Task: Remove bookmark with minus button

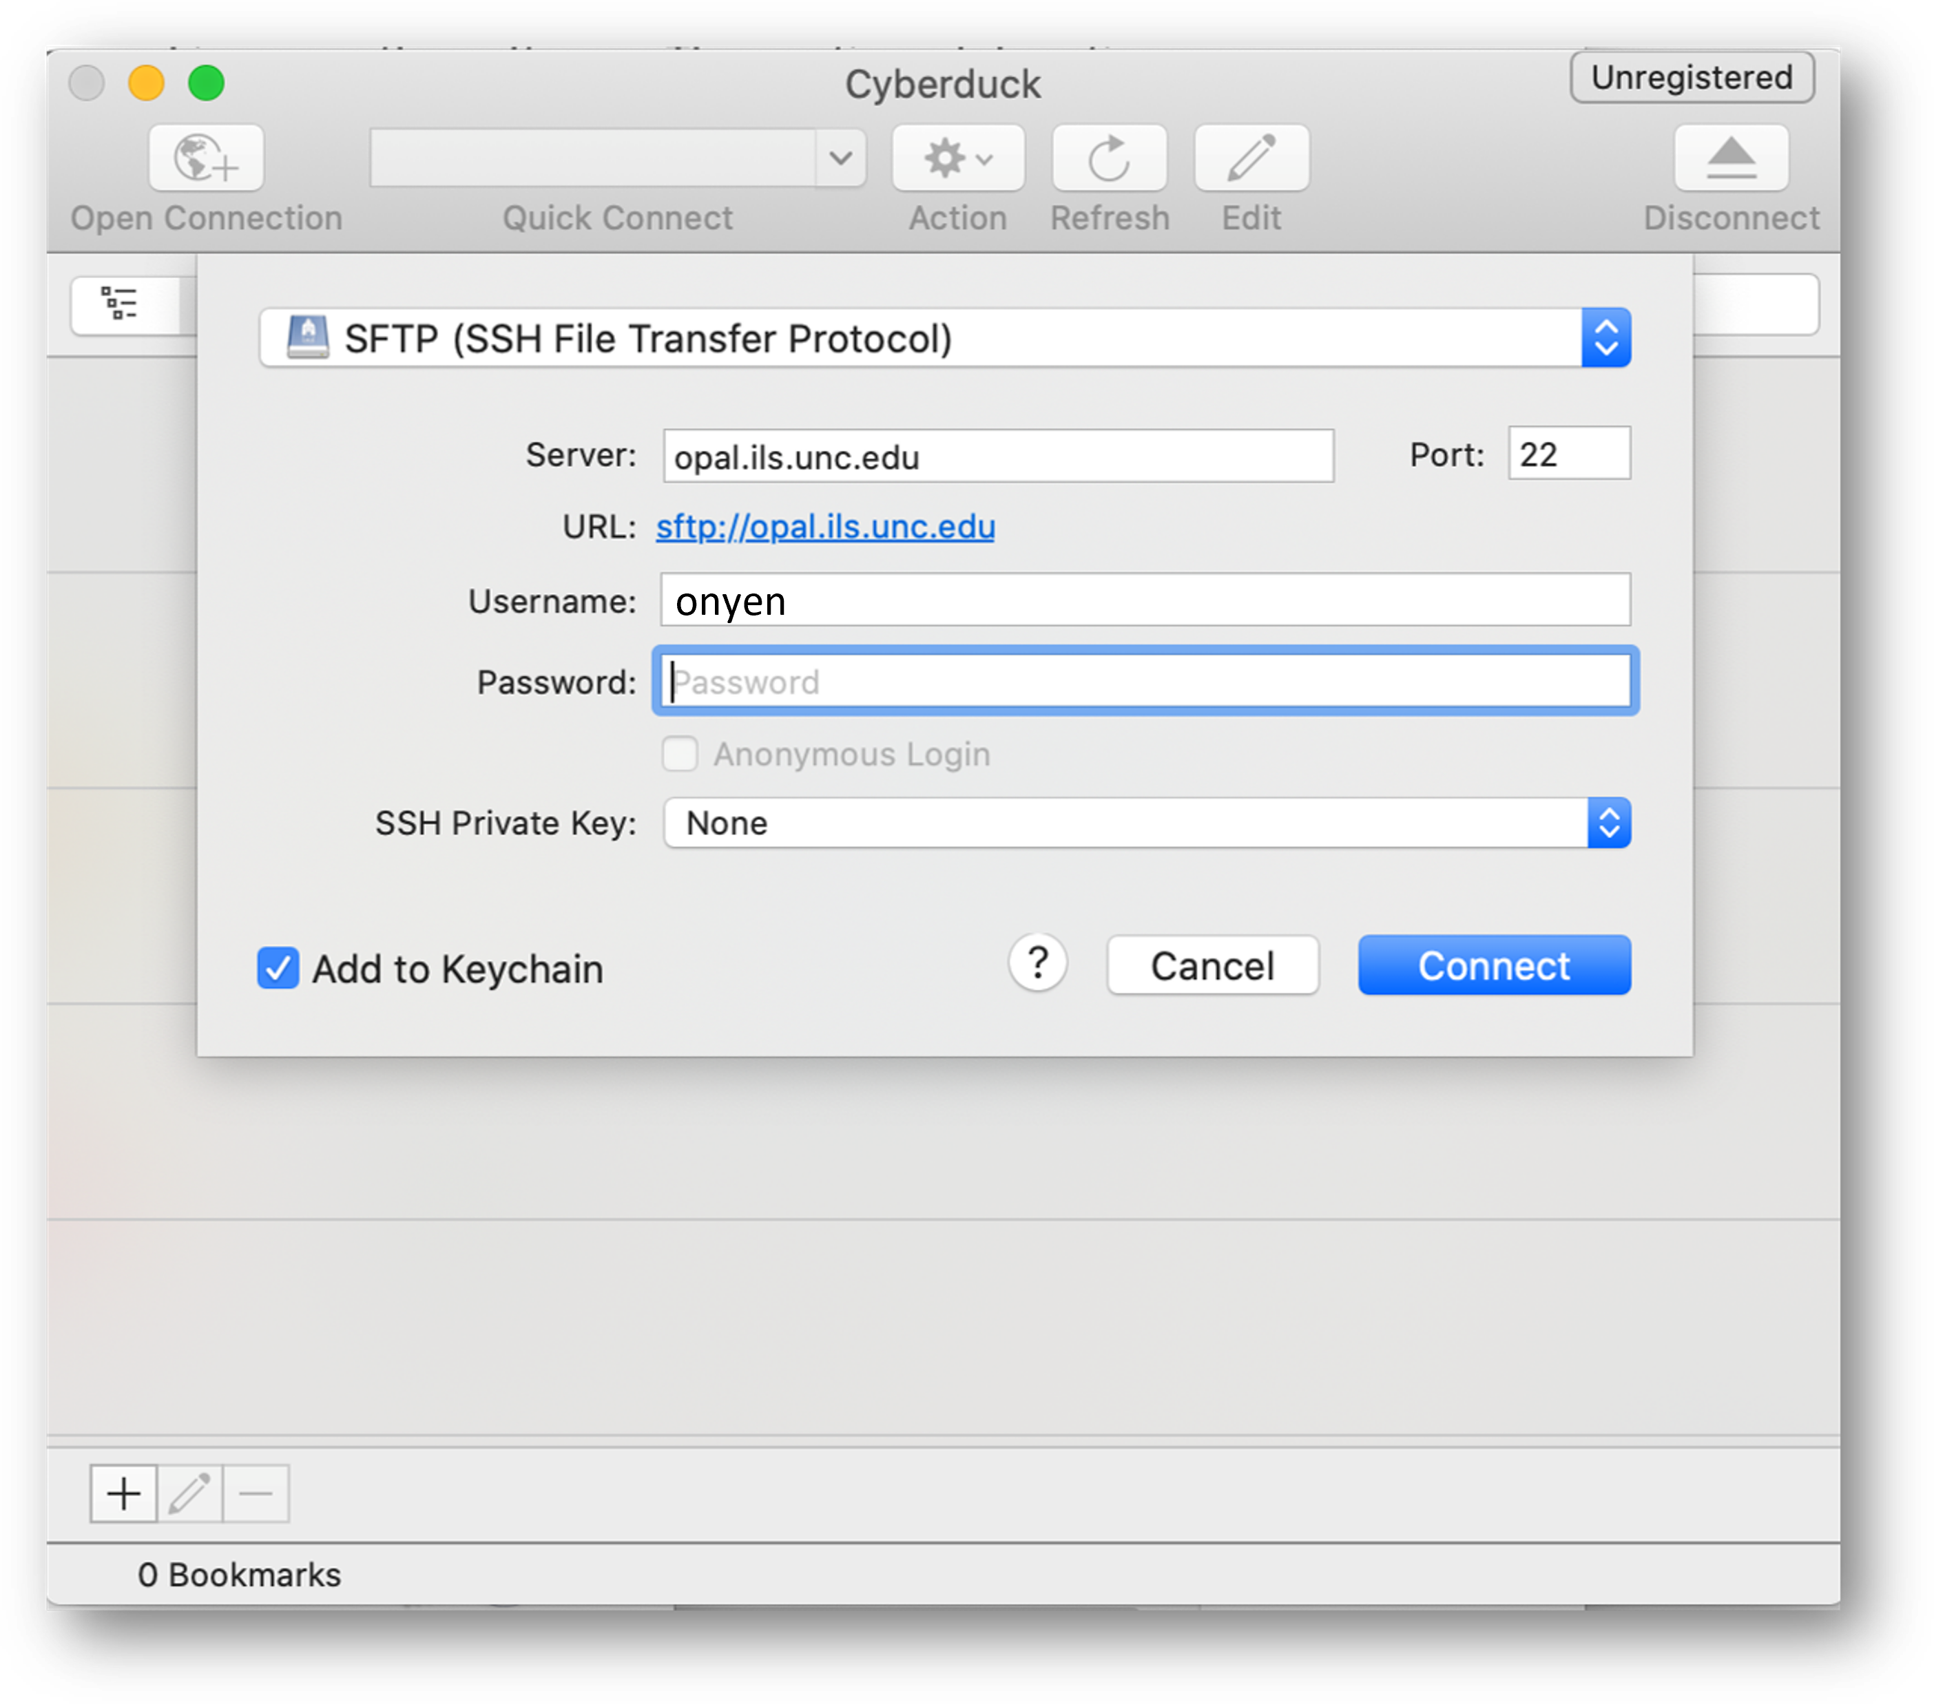Action: [256, 1493]
